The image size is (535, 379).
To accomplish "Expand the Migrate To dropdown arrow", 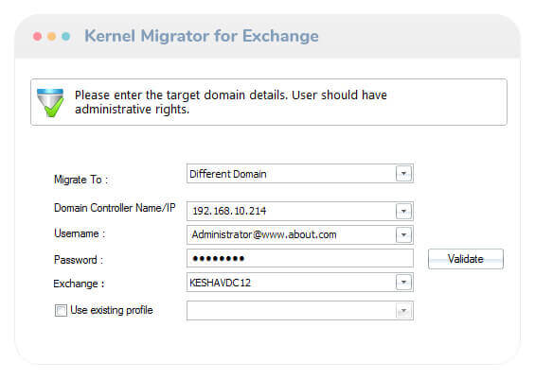I will point(403,174).
